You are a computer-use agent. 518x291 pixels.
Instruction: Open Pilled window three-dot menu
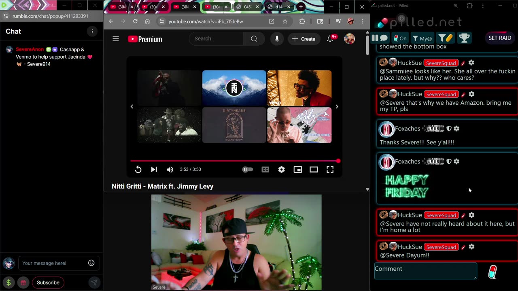click(483, 6)
